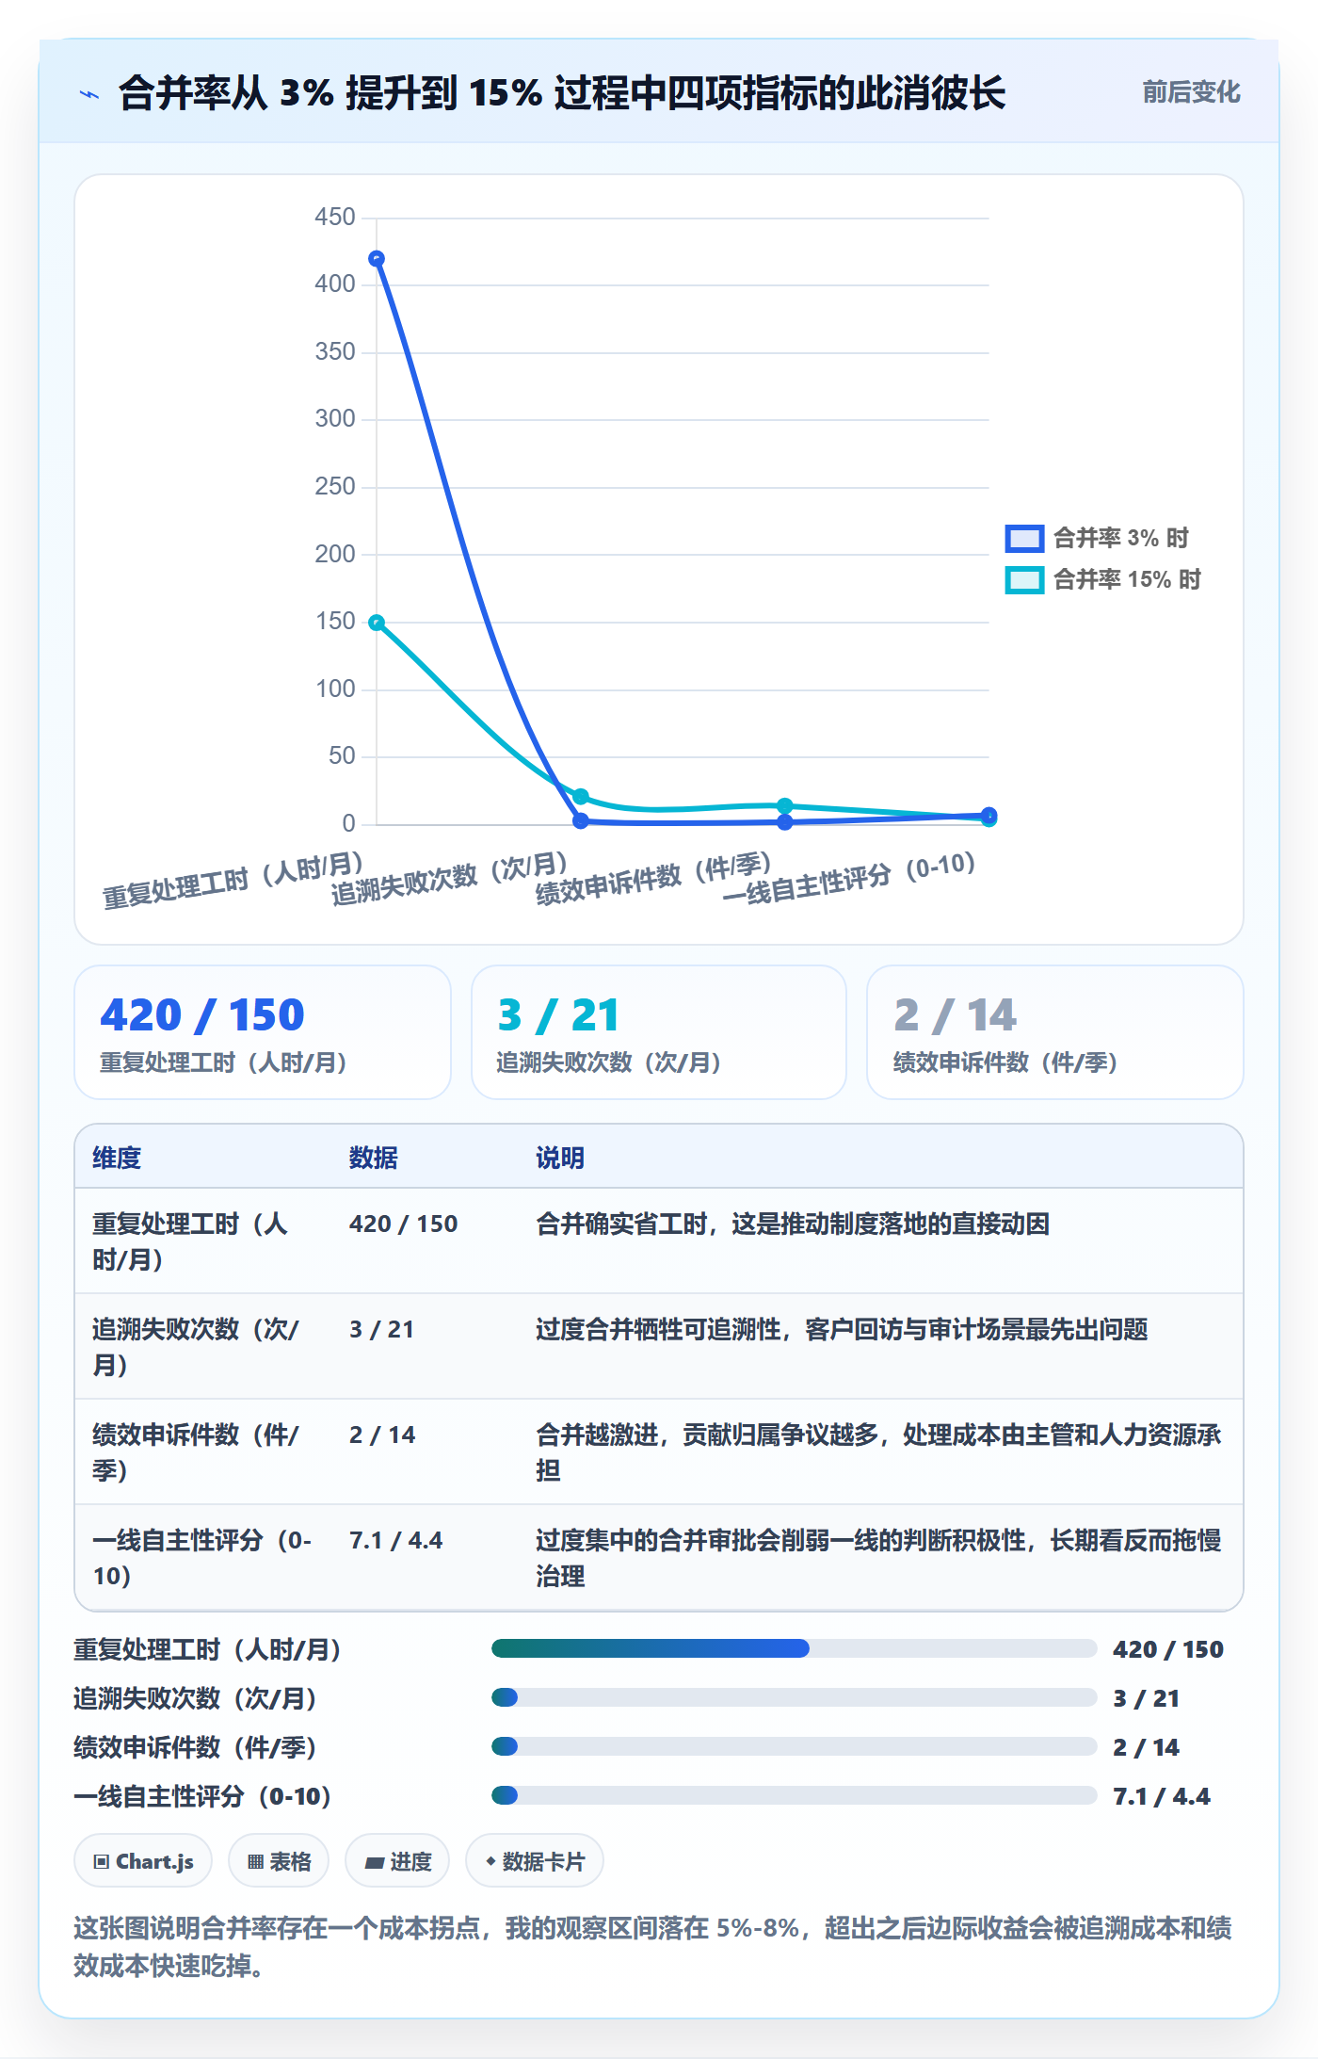Click the lightning bolt icon beside the title
Viewport: 1318px width, 2059px height.
pyautogui.click(x=89, y=94)
